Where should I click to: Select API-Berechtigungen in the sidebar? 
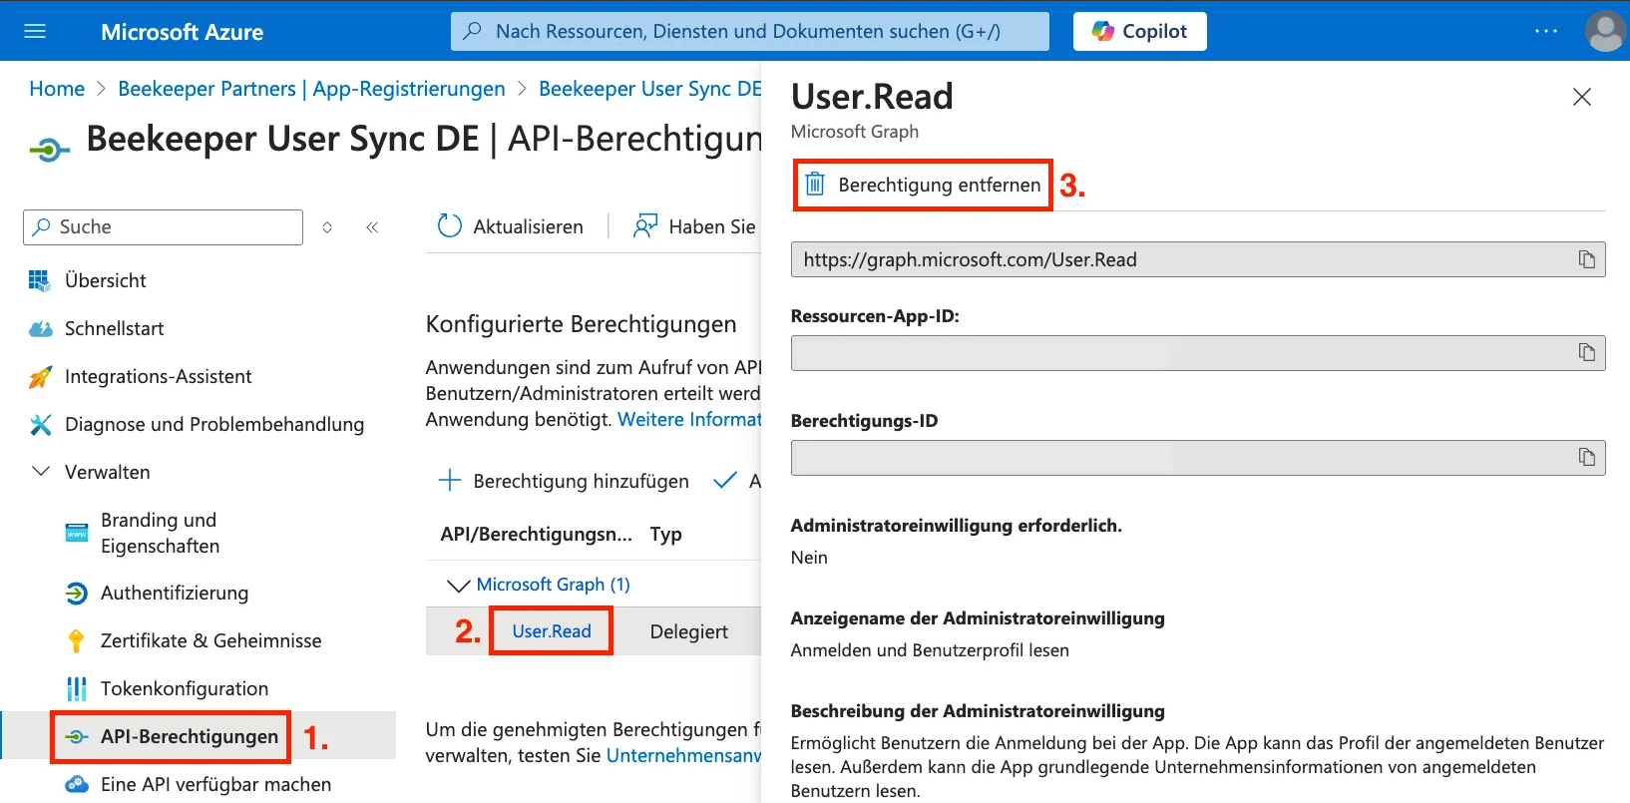click(190, 736)
